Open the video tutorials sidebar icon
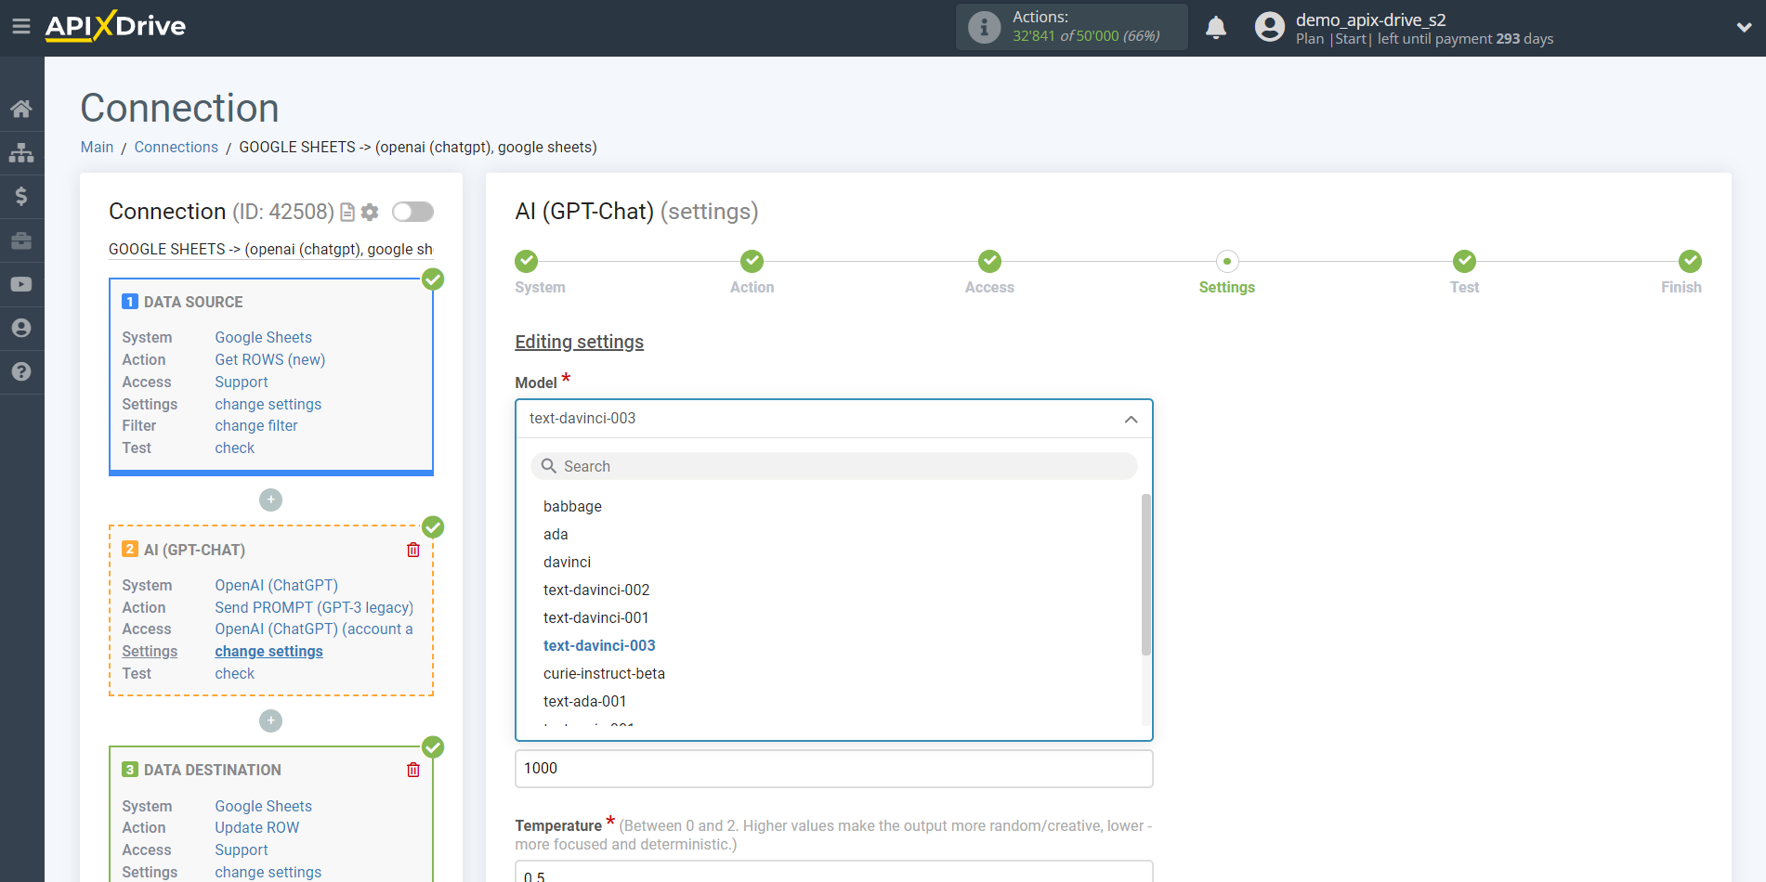The image size is (1766, 882). pos(21,284)
